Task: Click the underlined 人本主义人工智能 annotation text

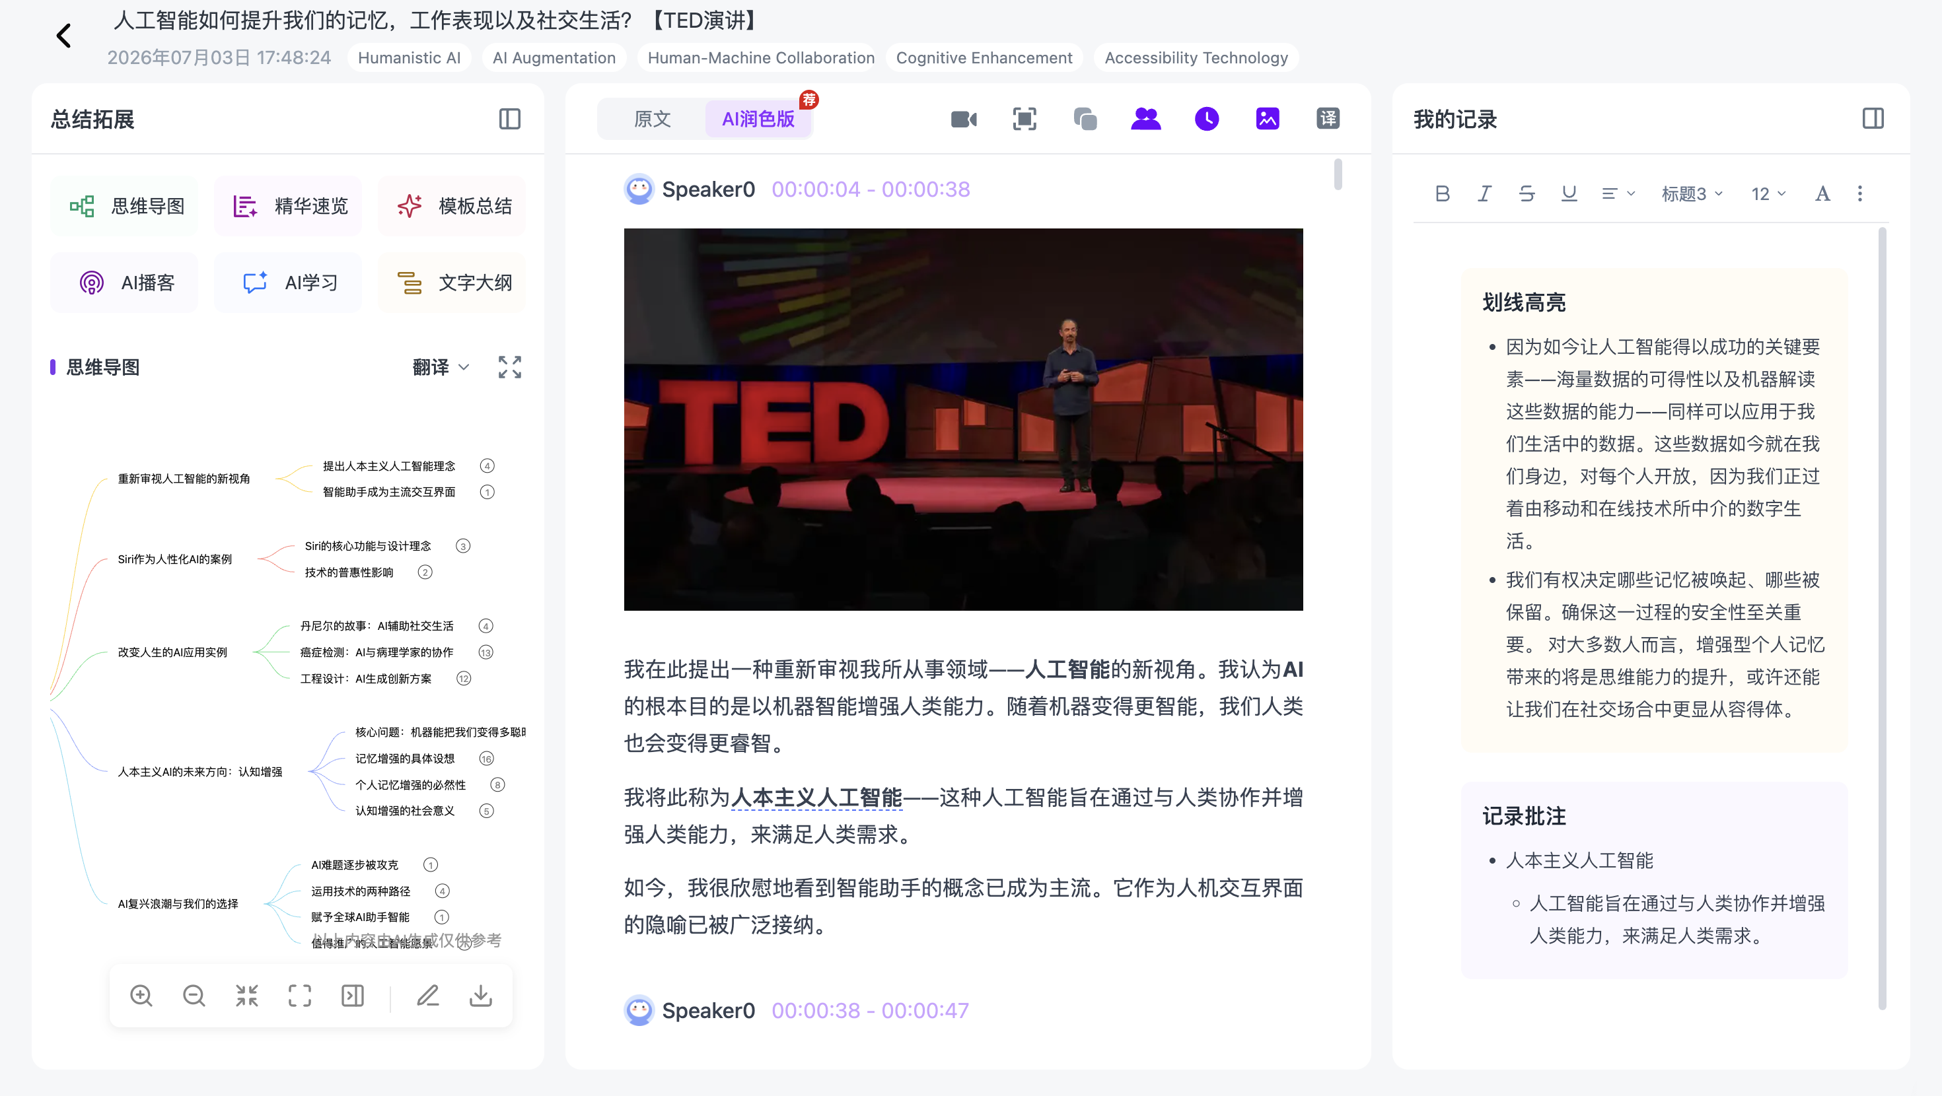Action: click(816, 798)
